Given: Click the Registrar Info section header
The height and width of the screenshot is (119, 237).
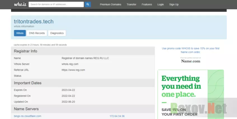Looking at the screenshot, I should [83, 51].
